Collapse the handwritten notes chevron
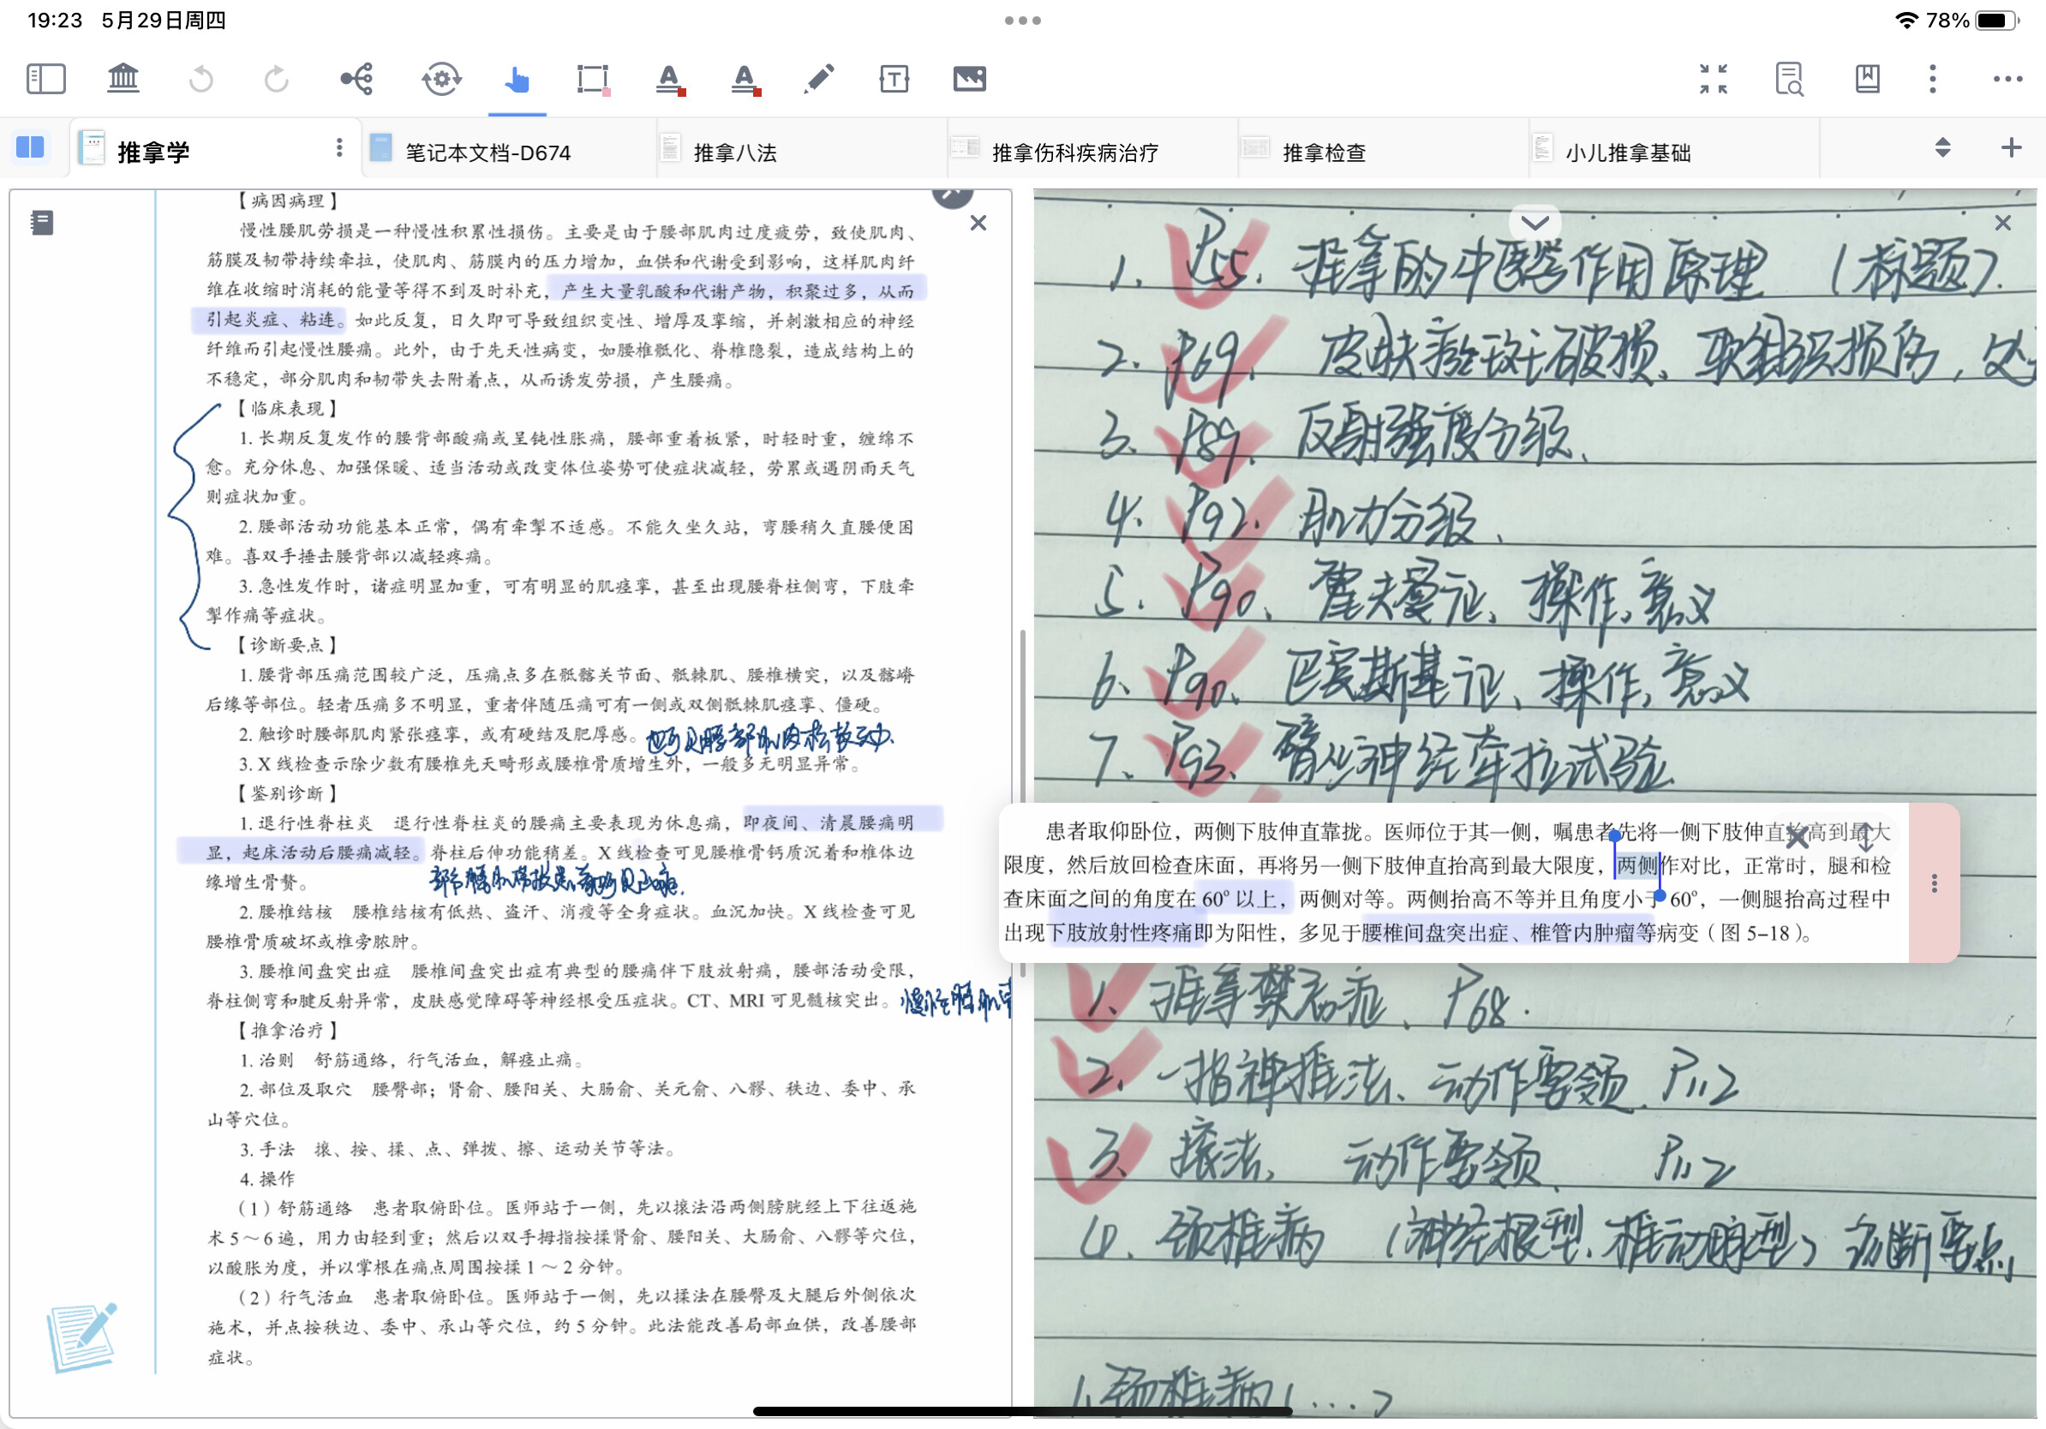The height and width of the screenshot is (1429, 2046). pos(1534,223)
